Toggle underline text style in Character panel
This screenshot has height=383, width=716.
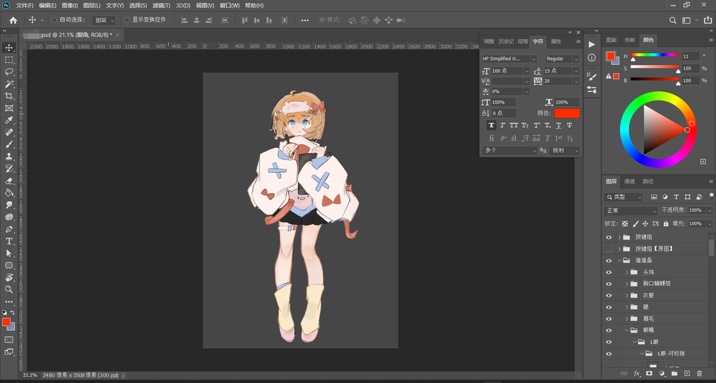click(x=559, y=125)
